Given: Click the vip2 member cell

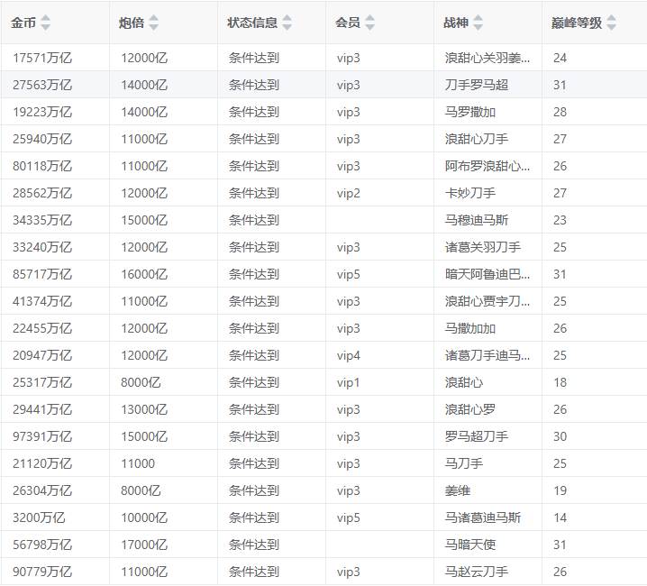Looking at the screenshot, I should (x=349, y=193).
